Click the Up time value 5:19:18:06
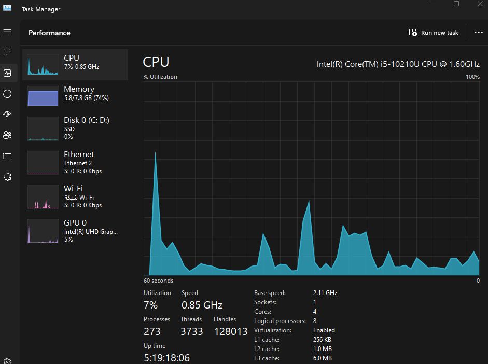 [x=166, y=358]
